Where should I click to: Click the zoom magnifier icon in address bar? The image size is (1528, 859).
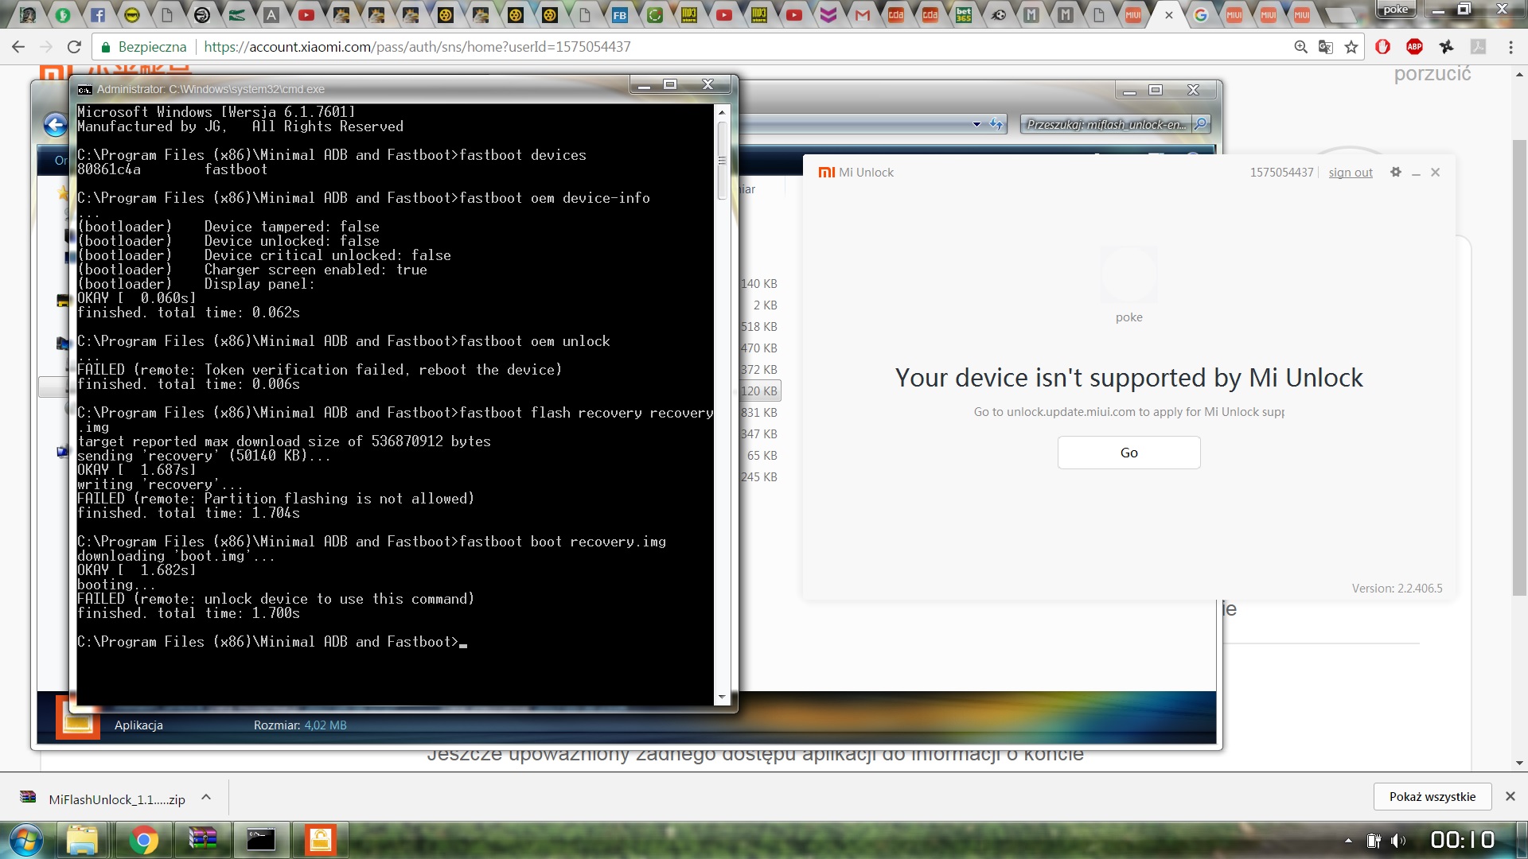1300,47
